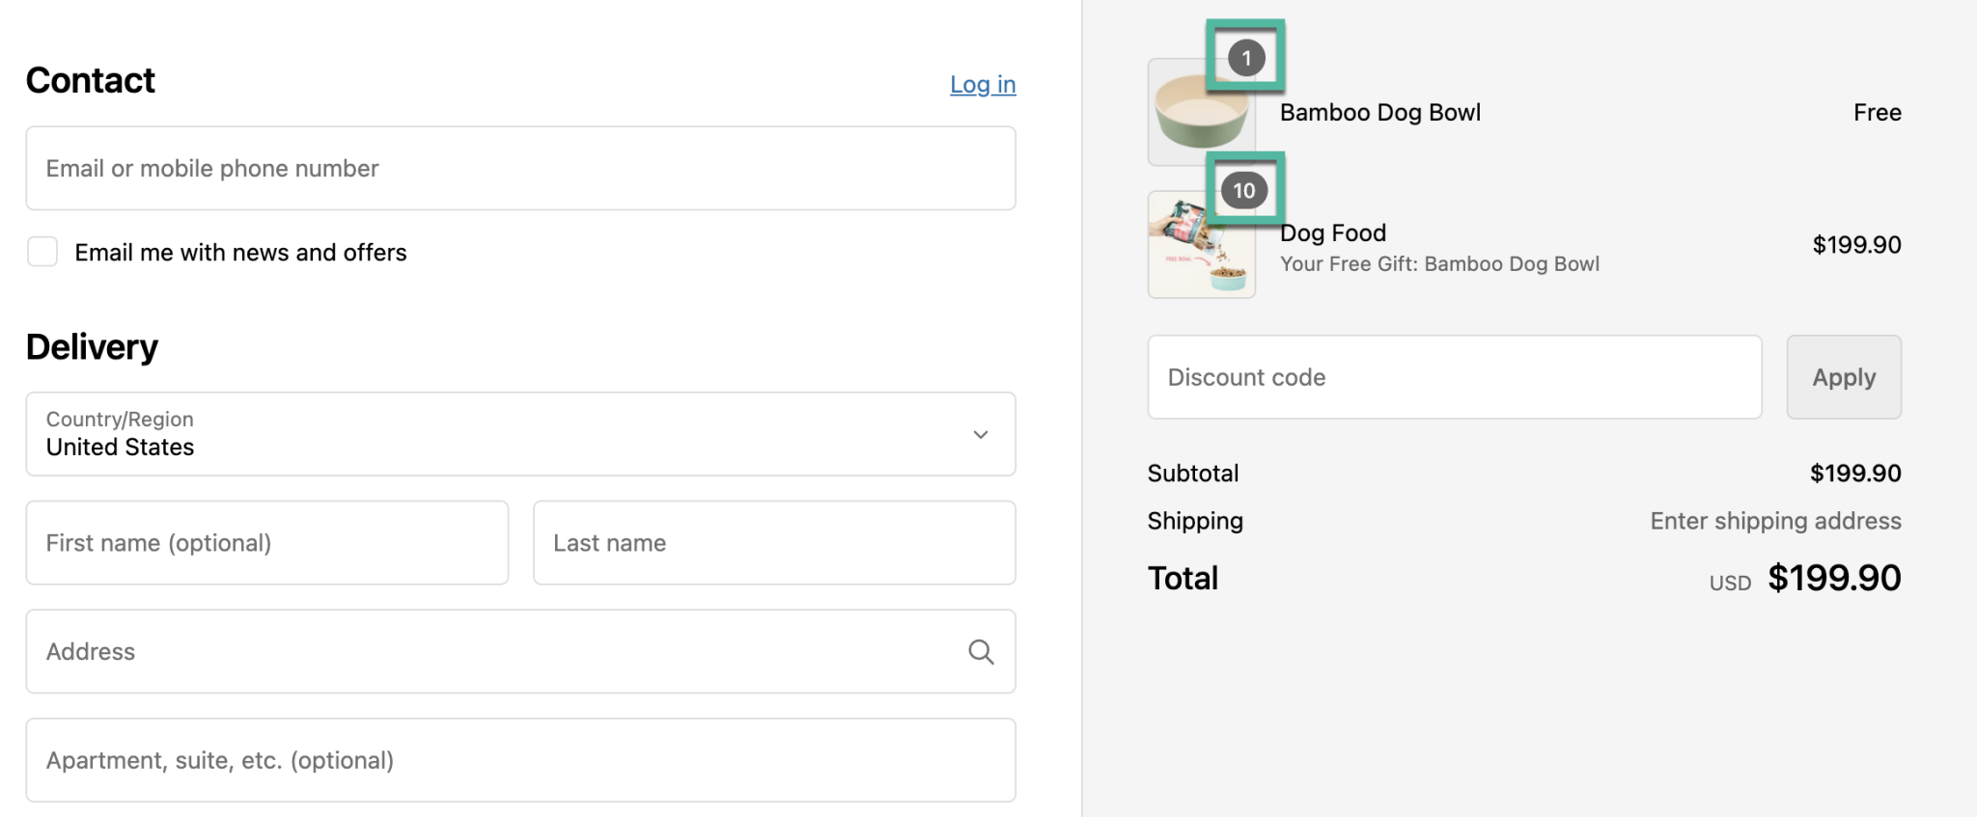Click the quantity badge showing 10
1977x817 pixels.
pos(1243,191)
